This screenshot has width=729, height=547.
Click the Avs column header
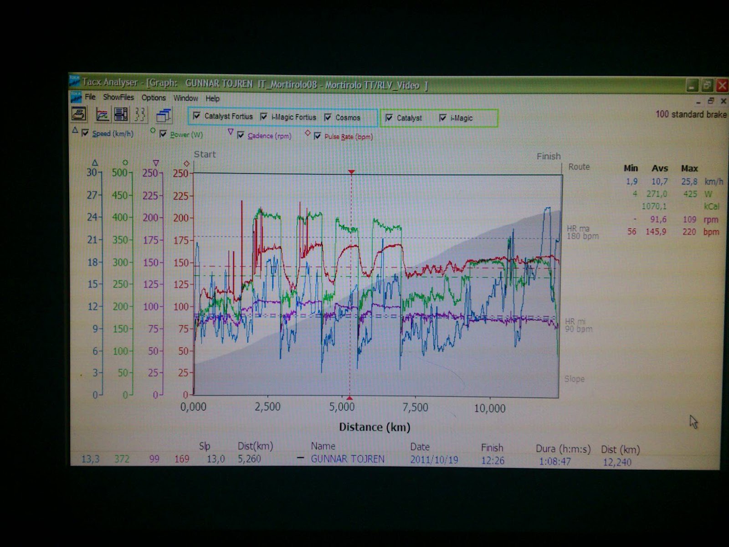click(x=660, y=169)
